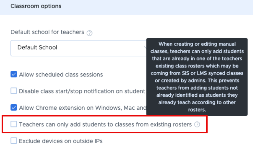Click Allow Chrome extension on Windows label text

(83, 108)
